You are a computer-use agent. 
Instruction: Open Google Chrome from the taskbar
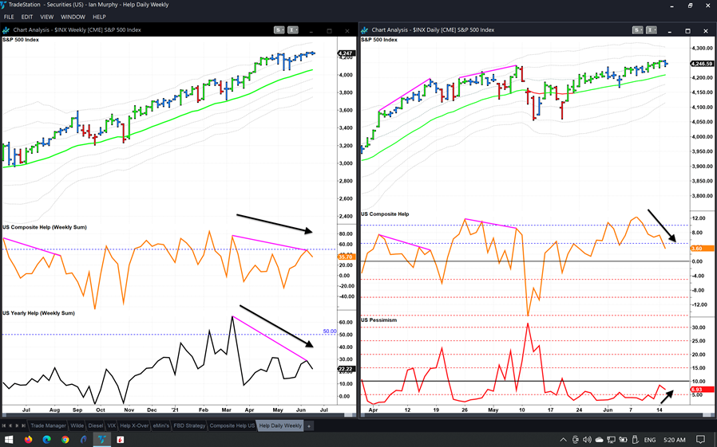65,439
